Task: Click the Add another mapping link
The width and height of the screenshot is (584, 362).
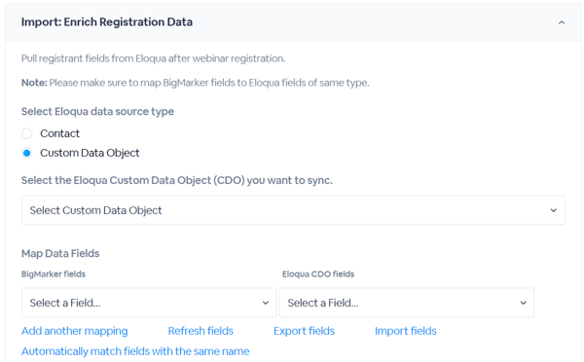Action: (x=75, y=331)
